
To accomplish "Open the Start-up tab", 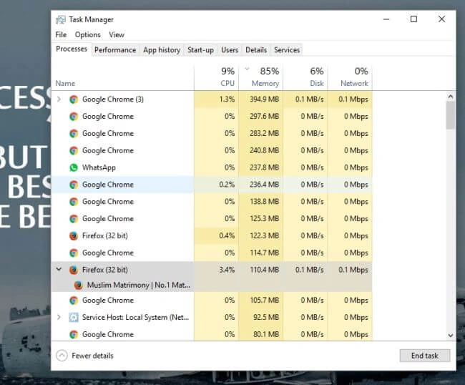I will (200, 50).
